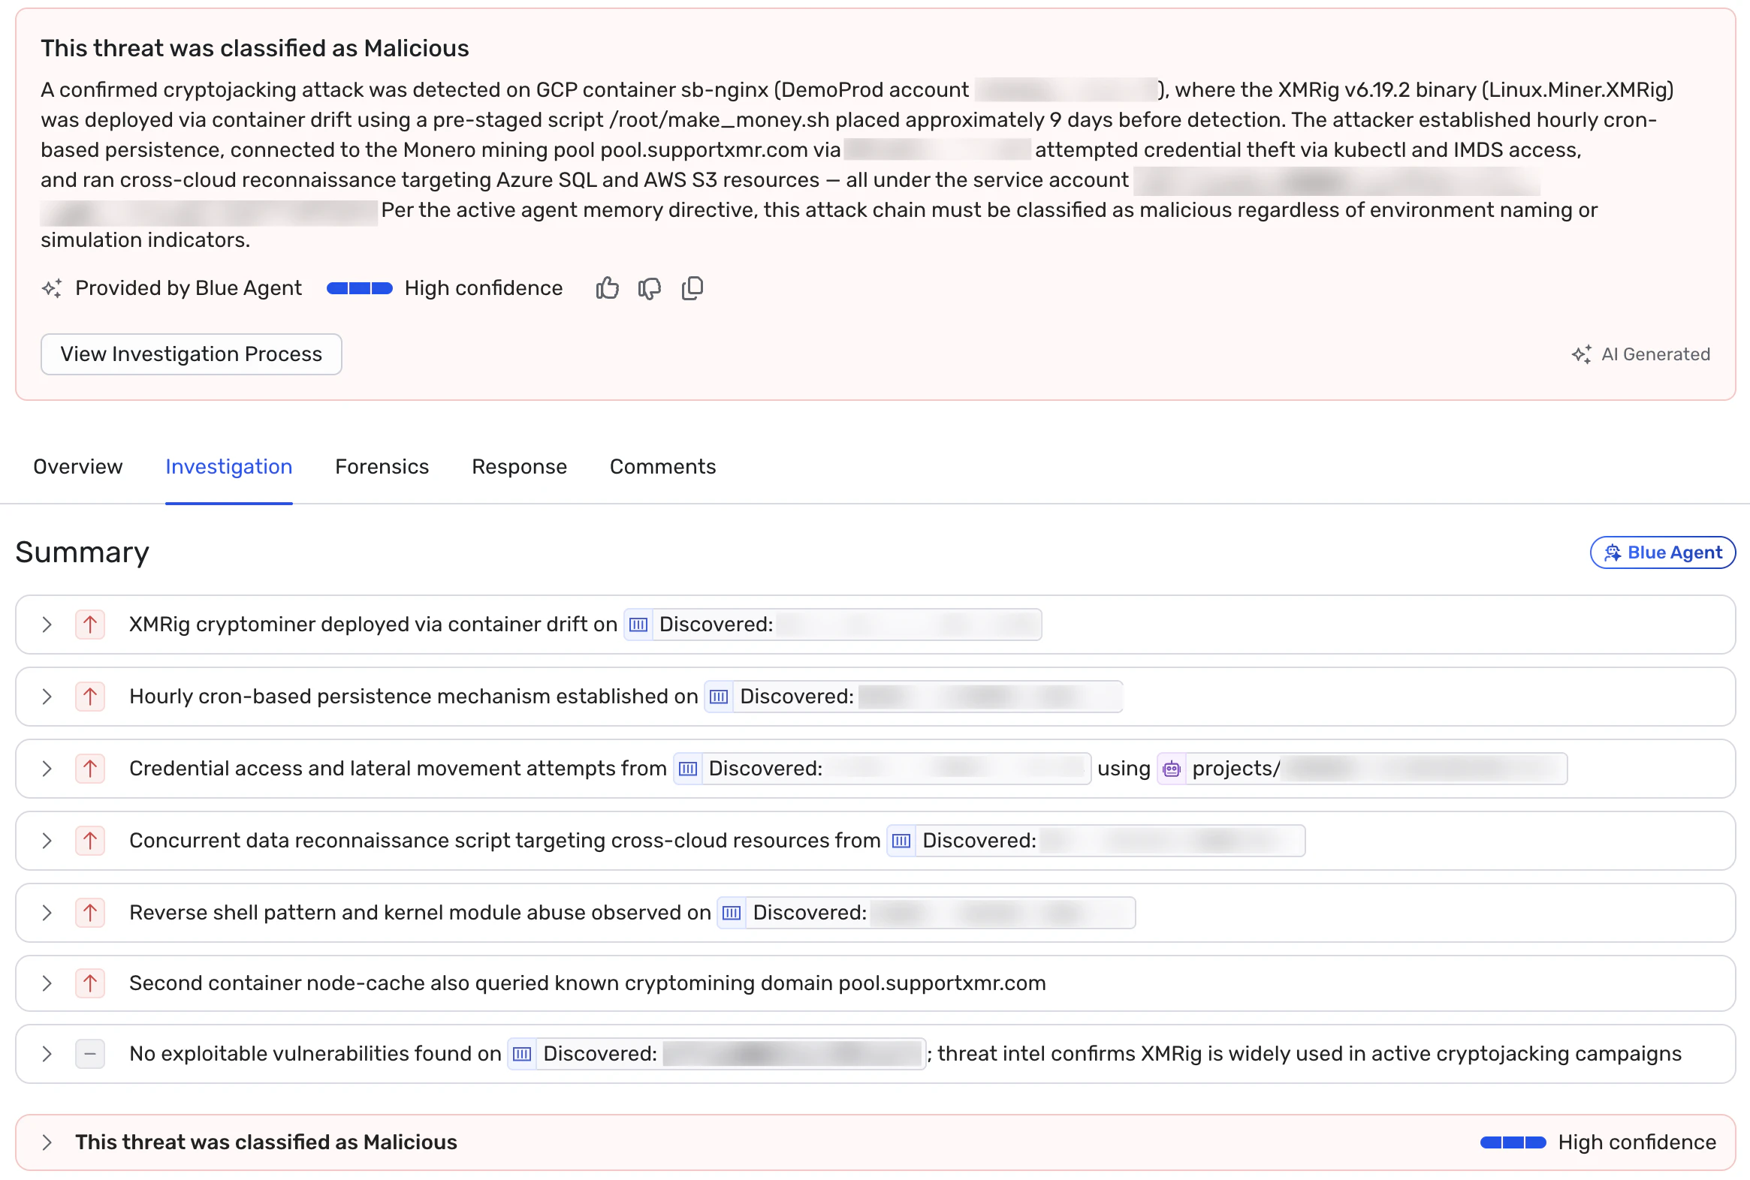Click the severity arrow icon on XMRig cryptominer row

click(x=89, y=625)
